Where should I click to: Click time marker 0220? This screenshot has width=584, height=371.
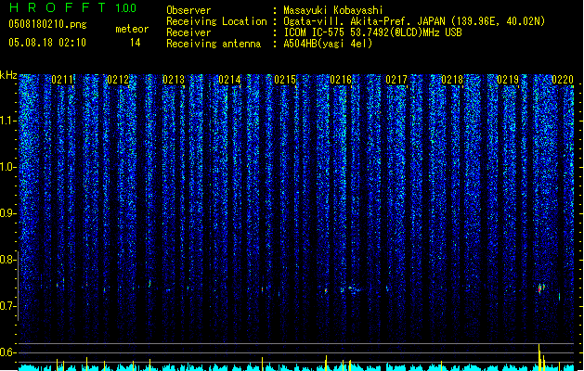[563, 80]
